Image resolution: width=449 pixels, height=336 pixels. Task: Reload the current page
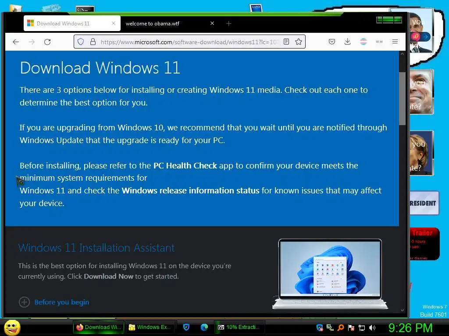pos(47,42)
